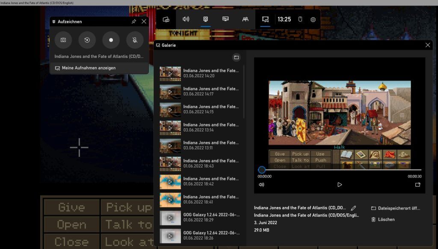Click the Give verb in the game

(71, 207)
